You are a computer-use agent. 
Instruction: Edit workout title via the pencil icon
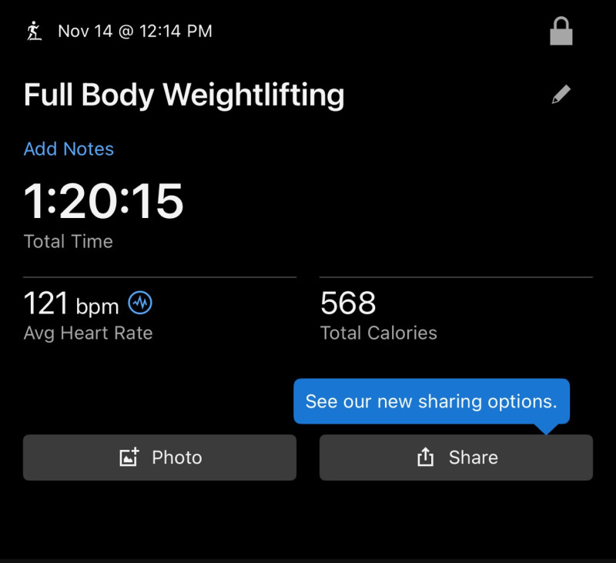coord(561,93)
